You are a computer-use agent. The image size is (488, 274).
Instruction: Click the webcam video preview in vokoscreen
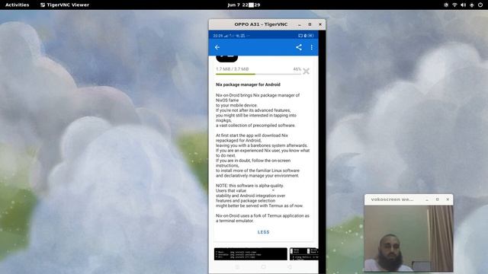[x=409, y=238]
